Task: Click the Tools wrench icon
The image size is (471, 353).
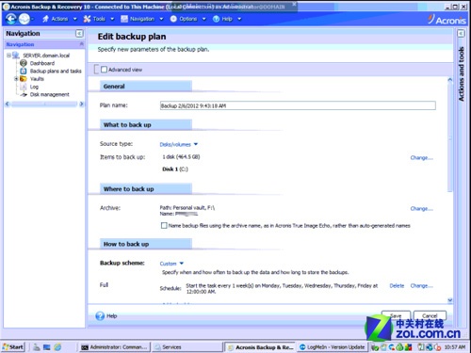Action: [87, 19]
